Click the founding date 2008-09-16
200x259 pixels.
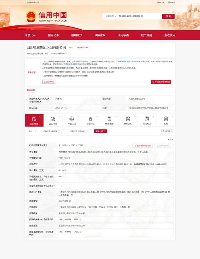[x=61, y=108]
